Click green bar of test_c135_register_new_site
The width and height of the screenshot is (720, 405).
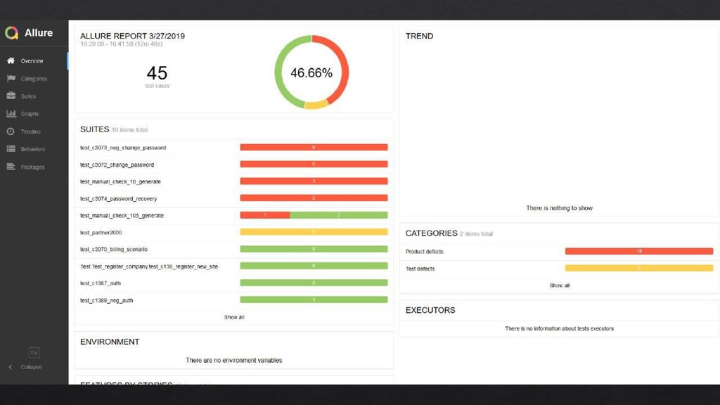click(314, 266)
